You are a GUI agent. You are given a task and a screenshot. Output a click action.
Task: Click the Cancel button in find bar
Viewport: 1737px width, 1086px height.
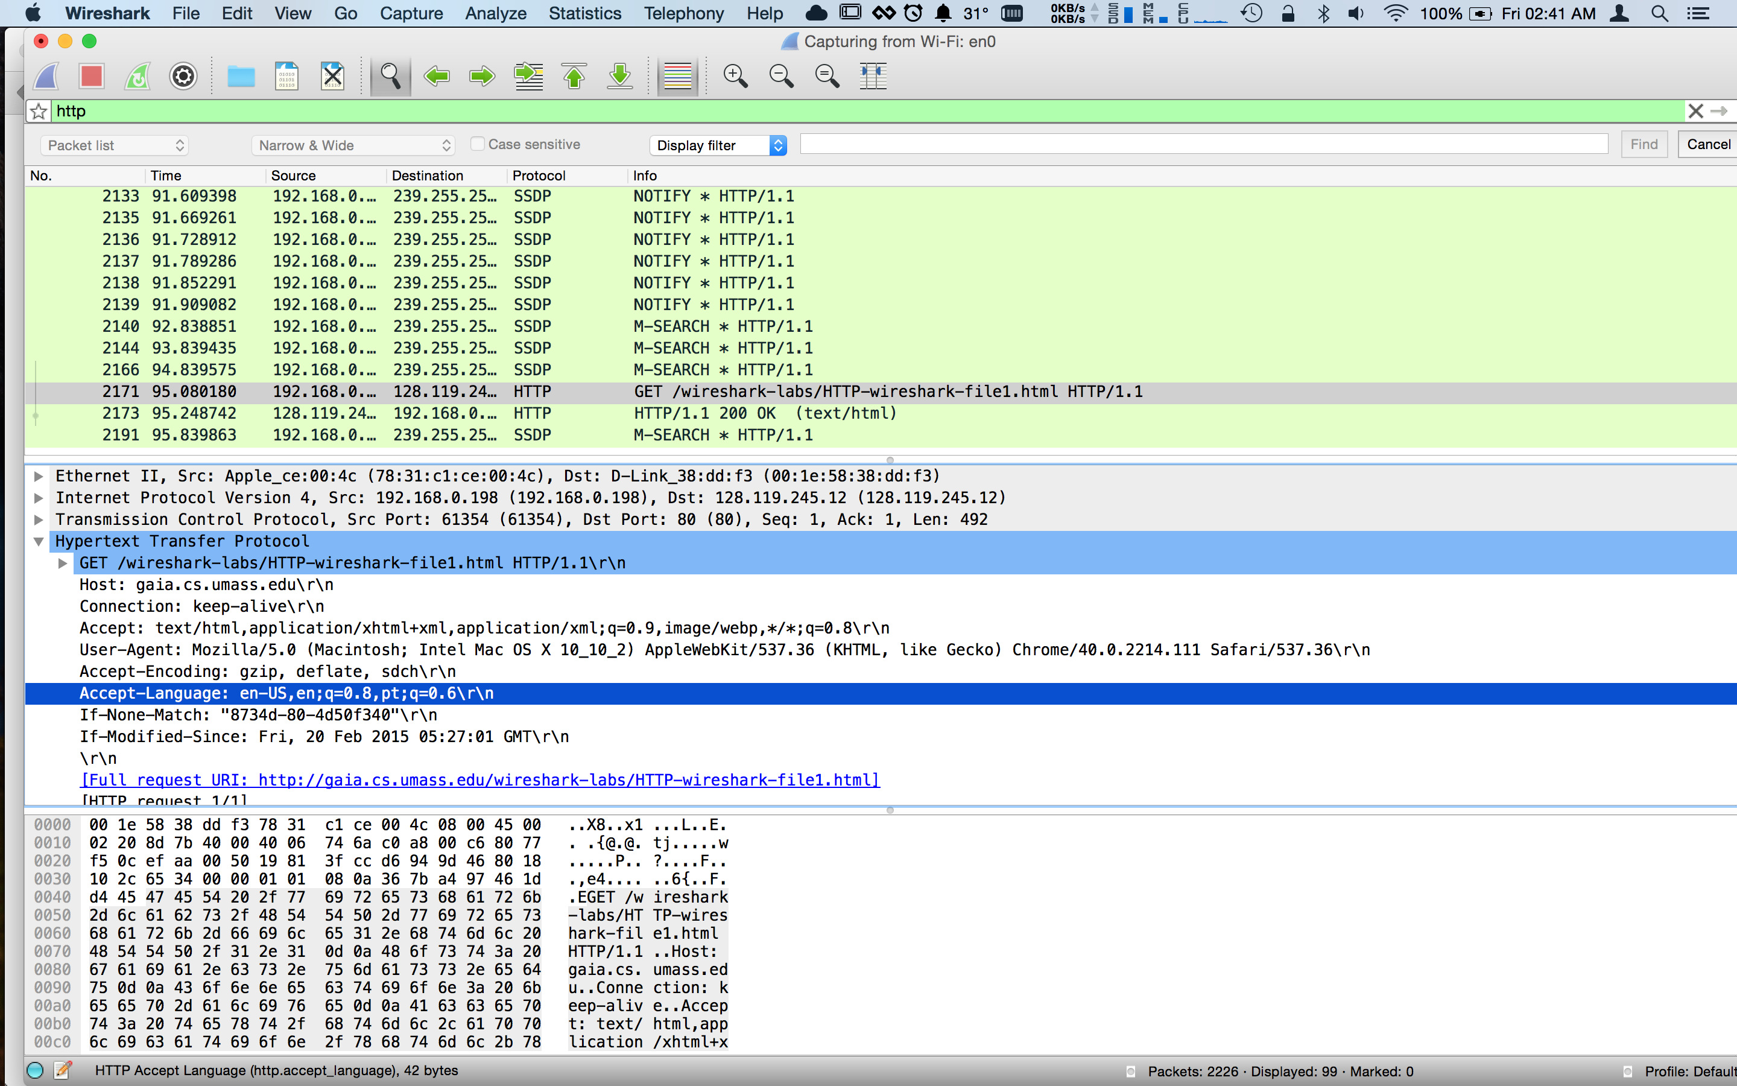[1707, 144]
